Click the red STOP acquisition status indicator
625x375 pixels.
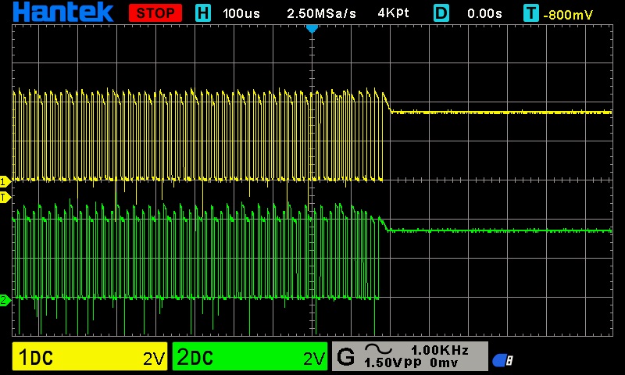(x=155, y=13)
